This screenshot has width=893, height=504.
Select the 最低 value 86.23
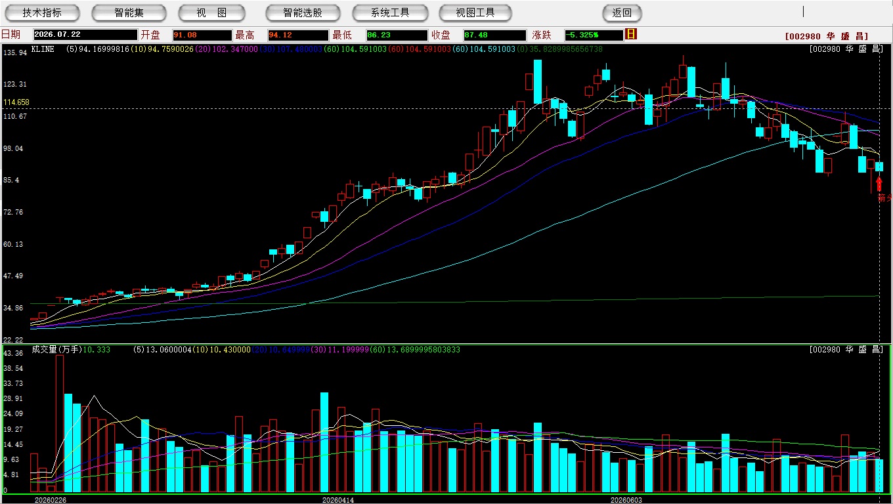pyautogui.click(x=397, y=35)
